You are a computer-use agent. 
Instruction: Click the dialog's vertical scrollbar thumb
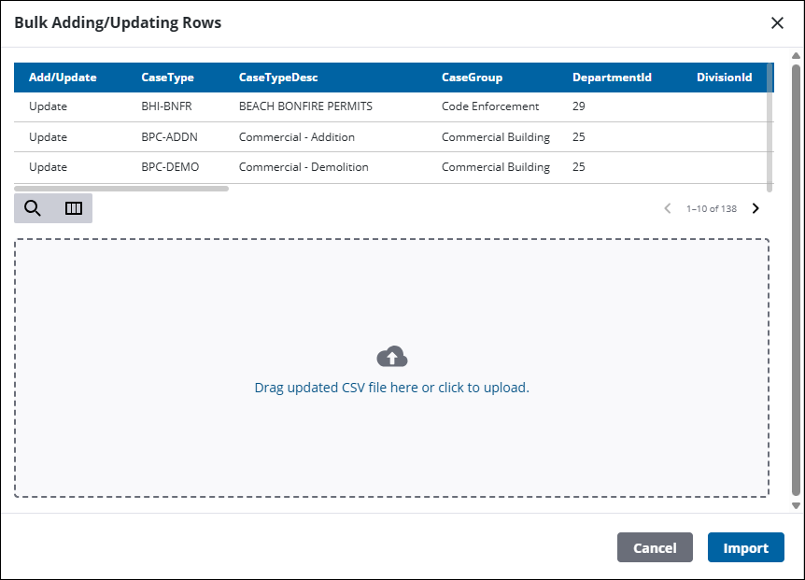click(796, 280)
